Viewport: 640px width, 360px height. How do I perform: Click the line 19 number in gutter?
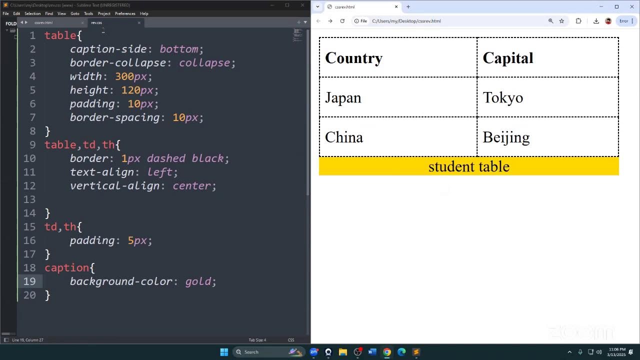coord(29,281)
